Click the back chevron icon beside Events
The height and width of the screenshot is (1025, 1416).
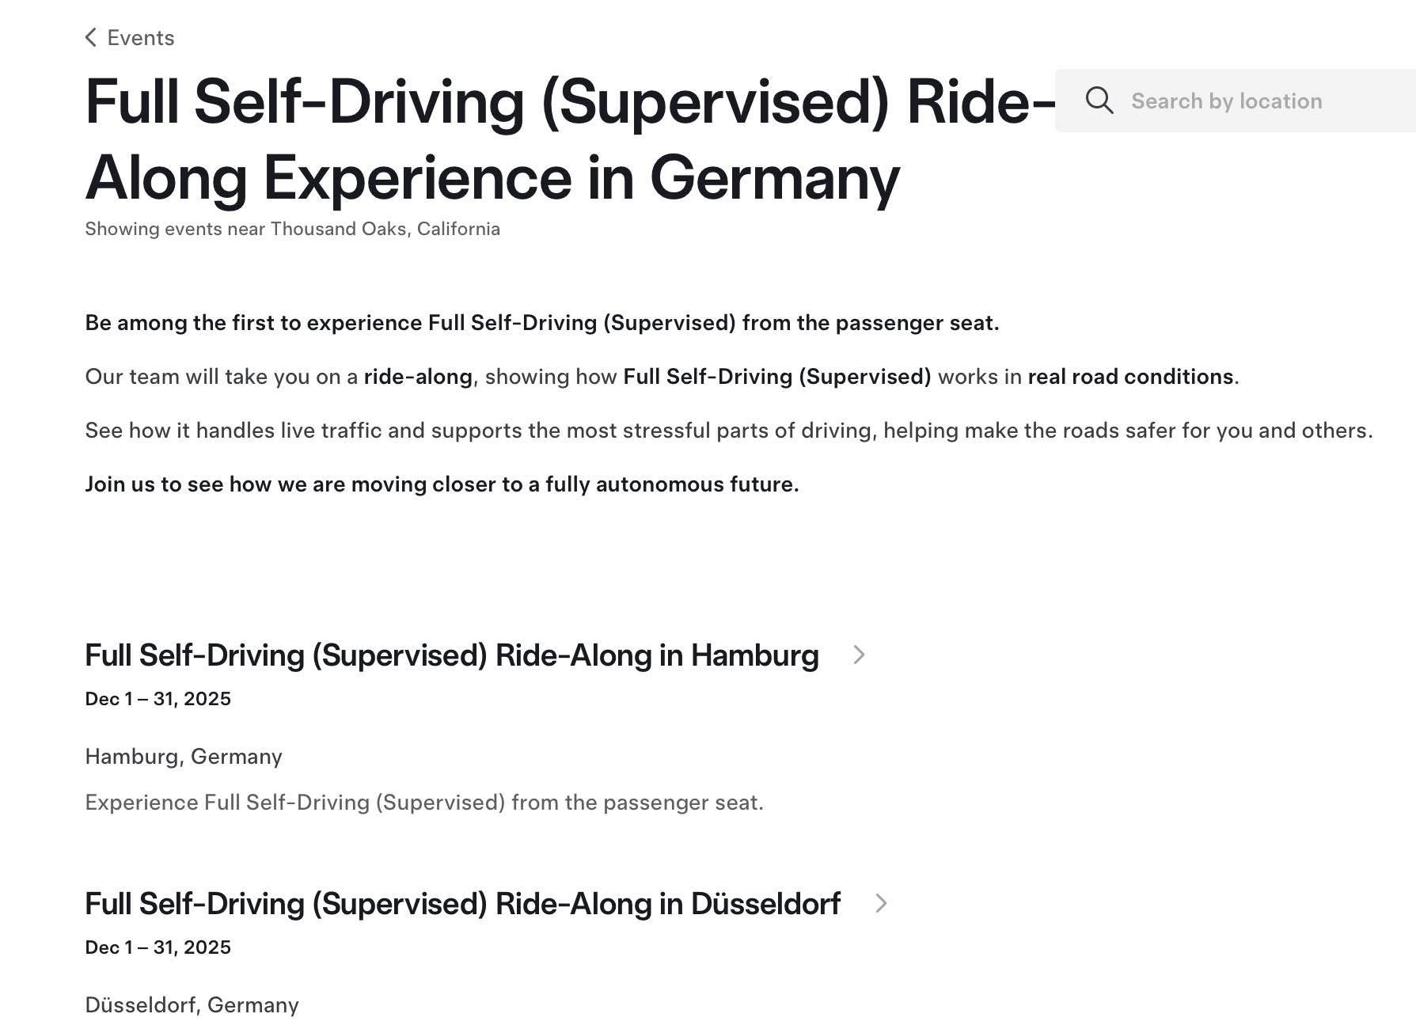click(x=91, y=38)
